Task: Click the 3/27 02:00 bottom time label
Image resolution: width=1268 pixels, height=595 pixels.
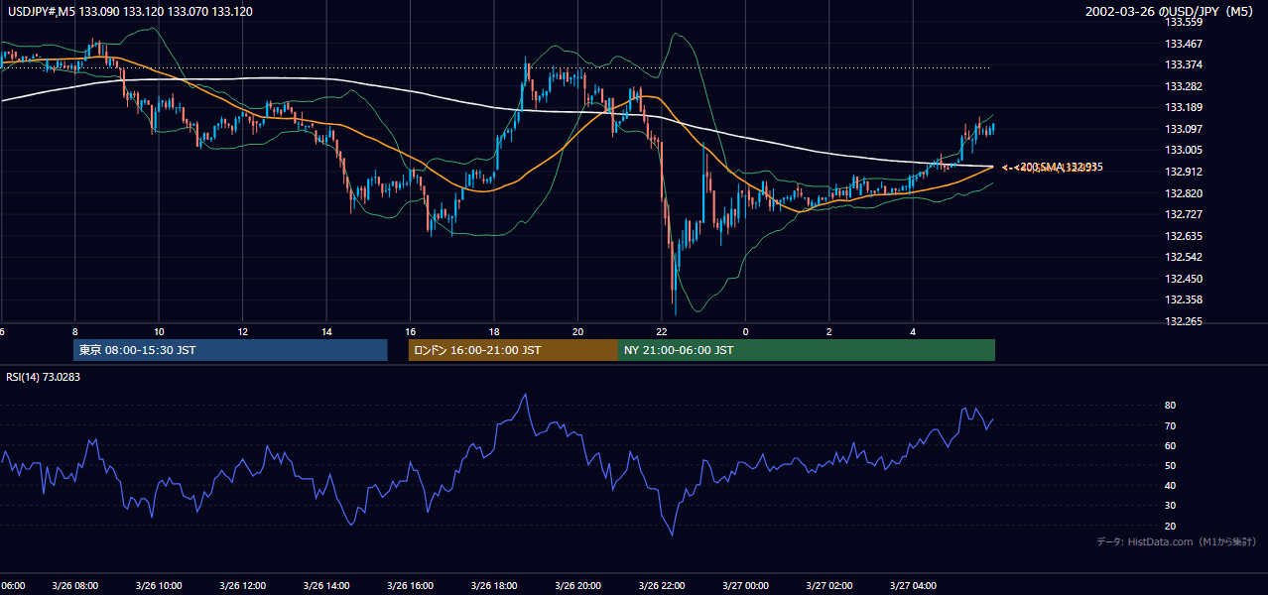Action: coord(829,585)
